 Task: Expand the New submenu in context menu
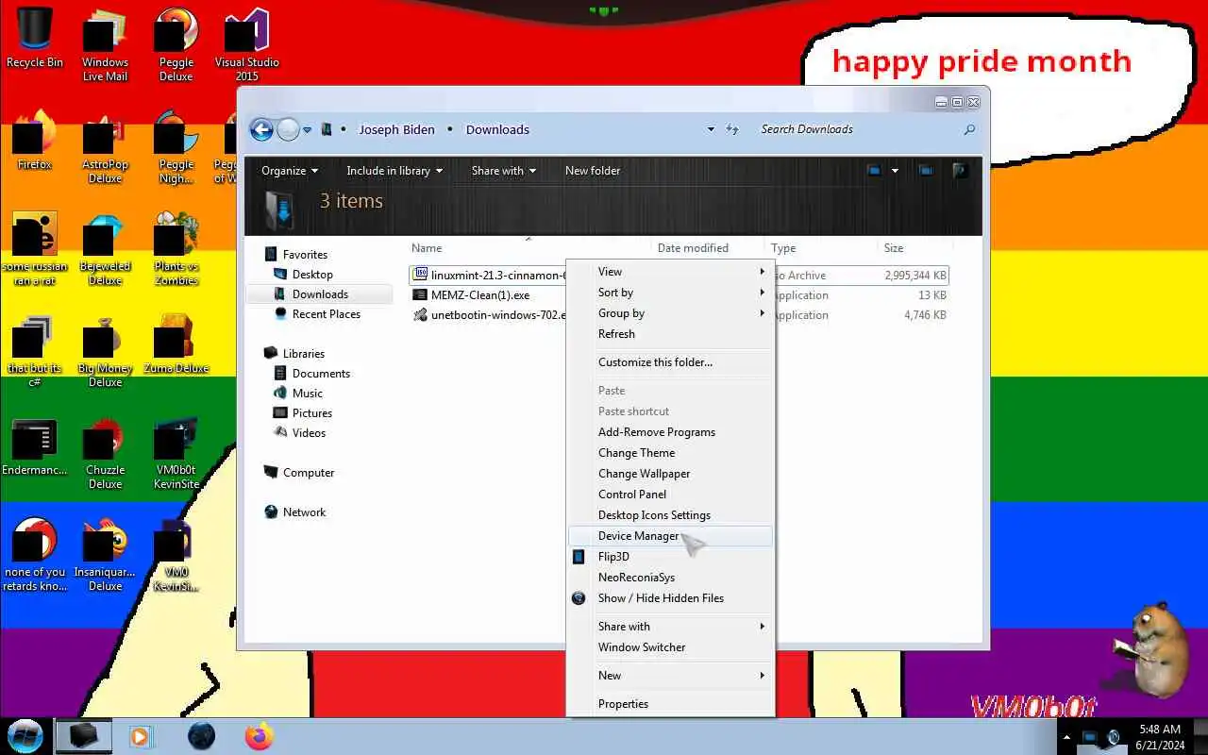[671, 676]
